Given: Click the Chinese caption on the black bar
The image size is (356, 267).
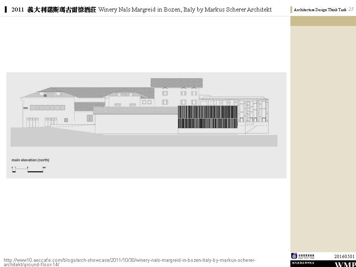Looking at the screenshot, I should tap(303, 263).
